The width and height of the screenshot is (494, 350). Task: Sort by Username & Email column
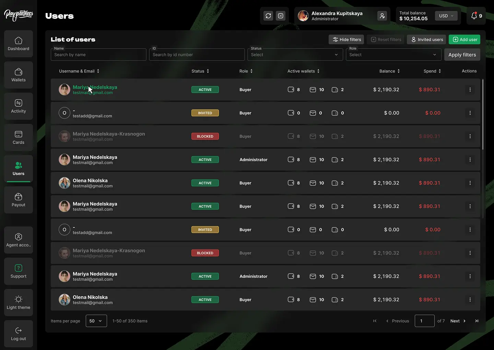pos(79,71)
